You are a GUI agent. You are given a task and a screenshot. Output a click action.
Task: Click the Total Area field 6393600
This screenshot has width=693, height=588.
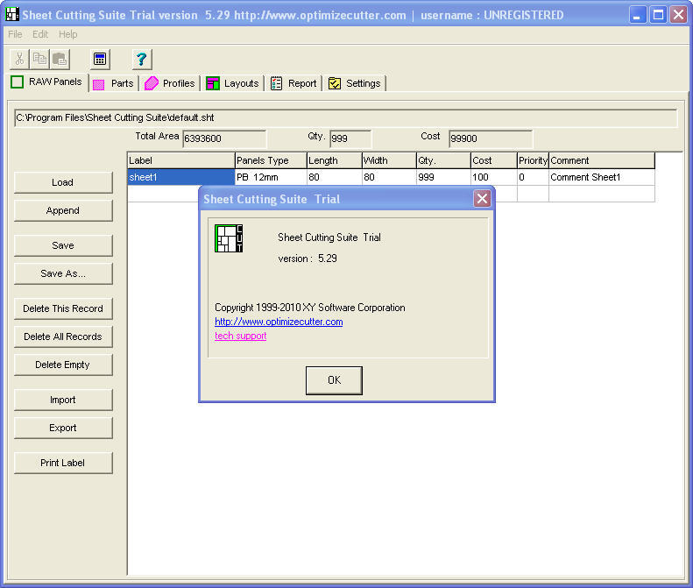click(x=224, y=138)
